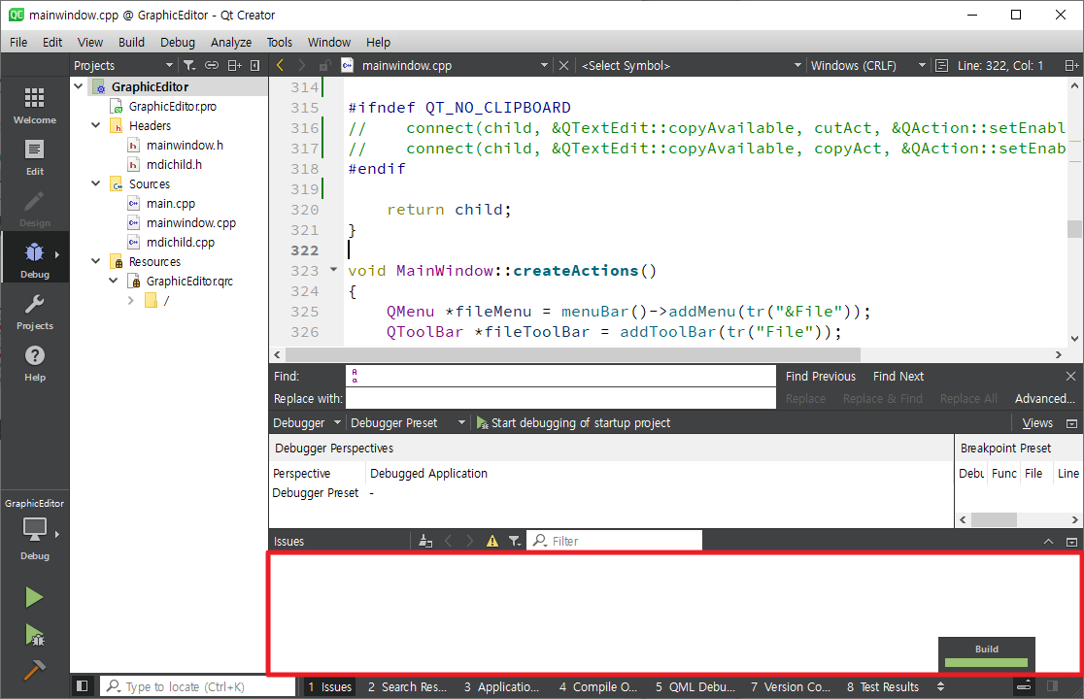The height and width of the screenshot is (699, 1084).
Task: Start debugging with bug-arrow button
Action: pos(34,634)
